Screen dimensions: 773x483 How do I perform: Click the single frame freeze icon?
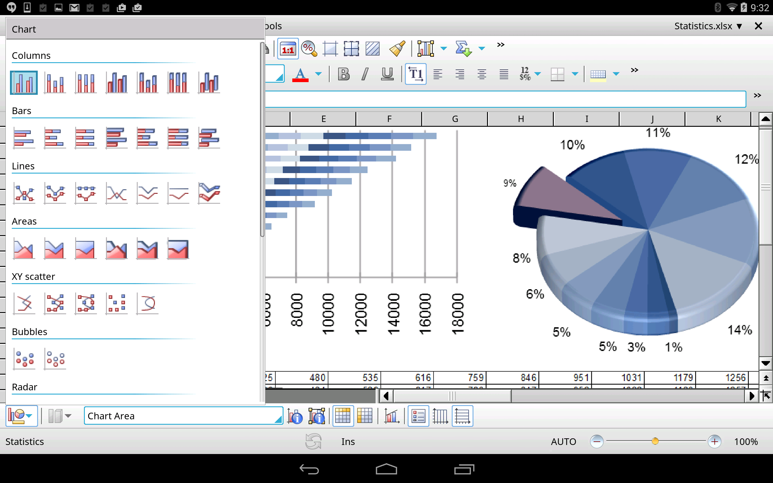tap(330, 49)
